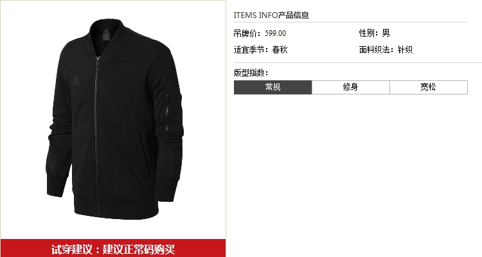482x257 pixels.
Task: Click the sleeve zipper pocket on jacket
Action: 167,112
